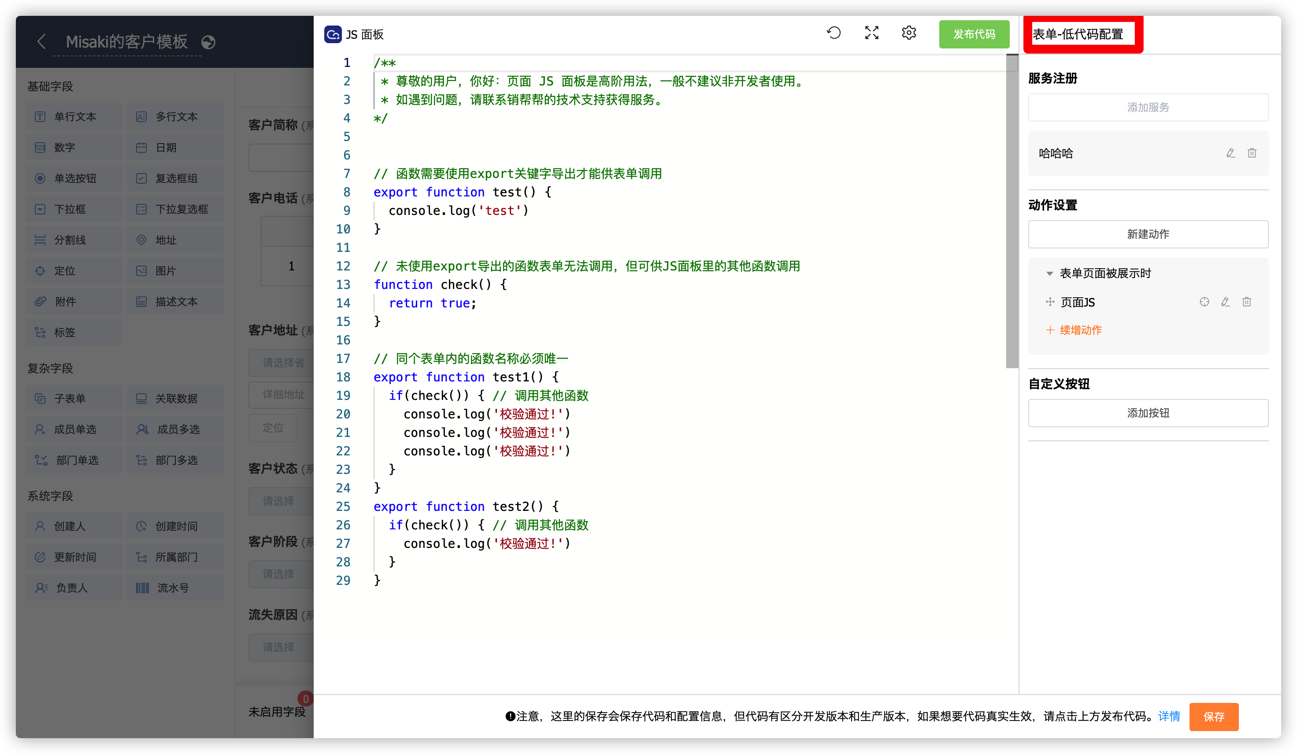Click the refresh/reset icon in JS panel header
The image size is (1297, 754).
[833, 33]
